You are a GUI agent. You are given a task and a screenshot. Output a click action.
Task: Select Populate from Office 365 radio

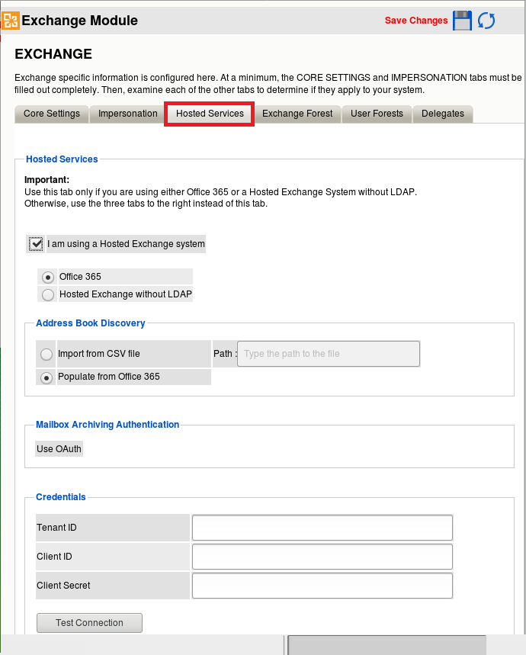[47, 377]
